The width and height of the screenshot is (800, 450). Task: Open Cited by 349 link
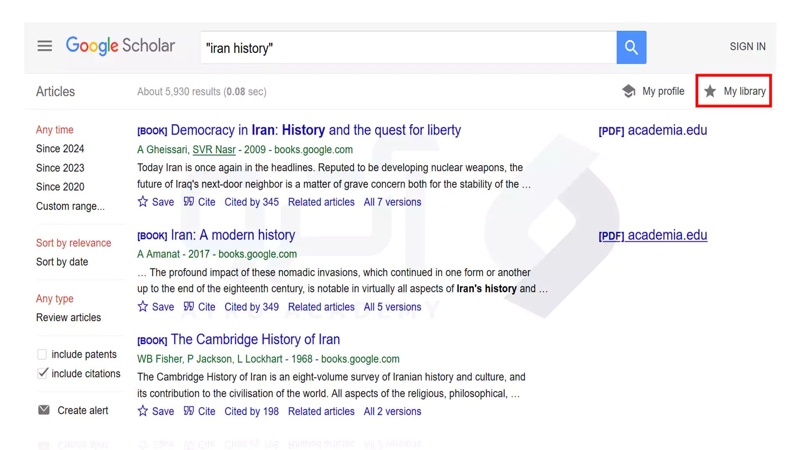pos(251,307)
